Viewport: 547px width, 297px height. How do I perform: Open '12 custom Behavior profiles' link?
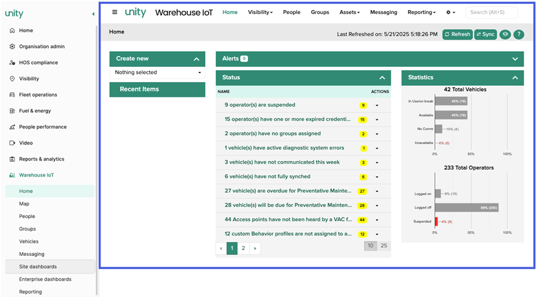[x=288, y=234]
